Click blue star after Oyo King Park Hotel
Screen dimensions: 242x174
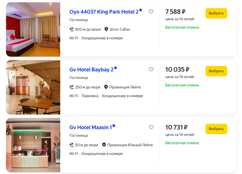pos(141,10)
